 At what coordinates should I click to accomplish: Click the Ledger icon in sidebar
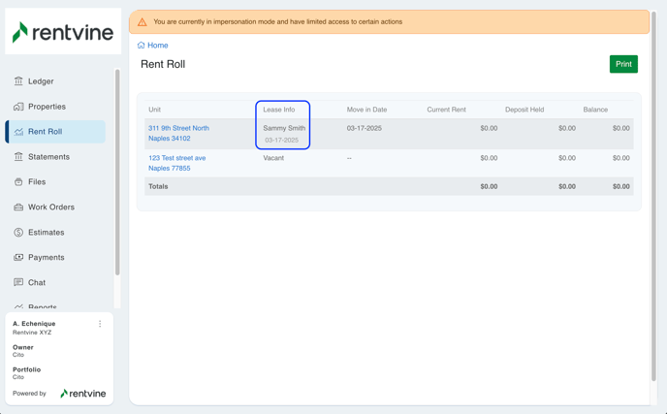[x=18, y=81]
